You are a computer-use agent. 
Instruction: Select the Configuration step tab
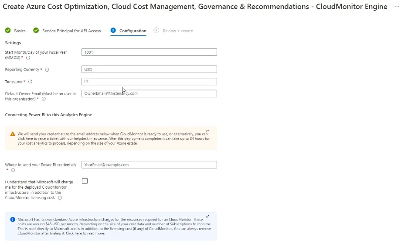(133, 31)
